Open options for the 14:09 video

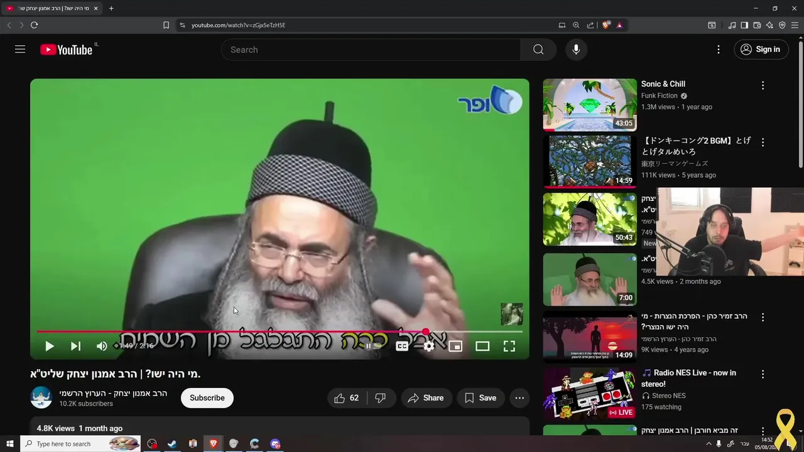(763, 318)
